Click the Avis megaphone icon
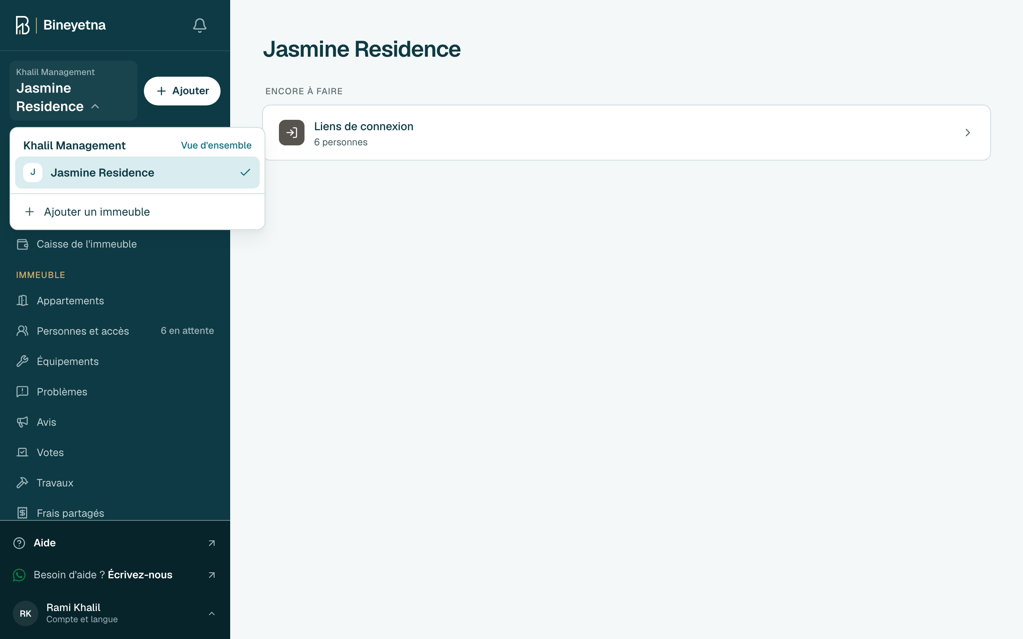 [22, 422]
